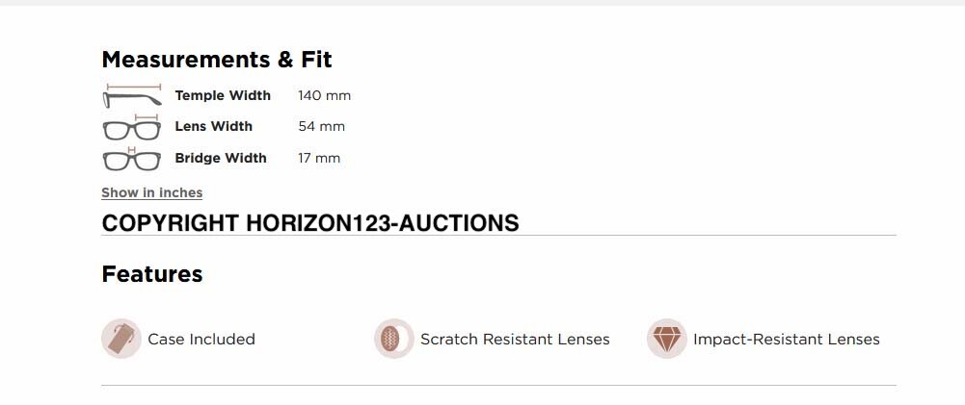Click the Impact-Resistant Lenses text

[x=786, y=339]
